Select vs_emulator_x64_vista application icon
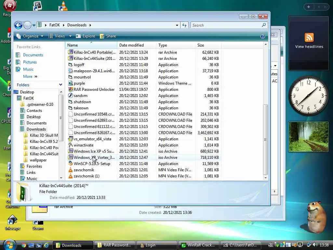333x250 pixels. click(71, 139)
